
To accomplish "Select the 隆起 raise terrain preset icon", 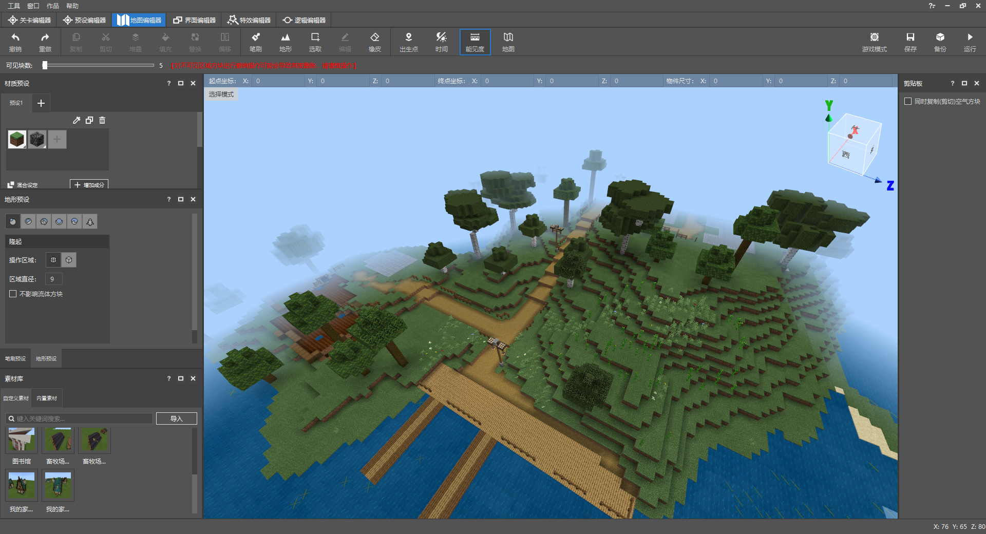I will coord(13,221).
